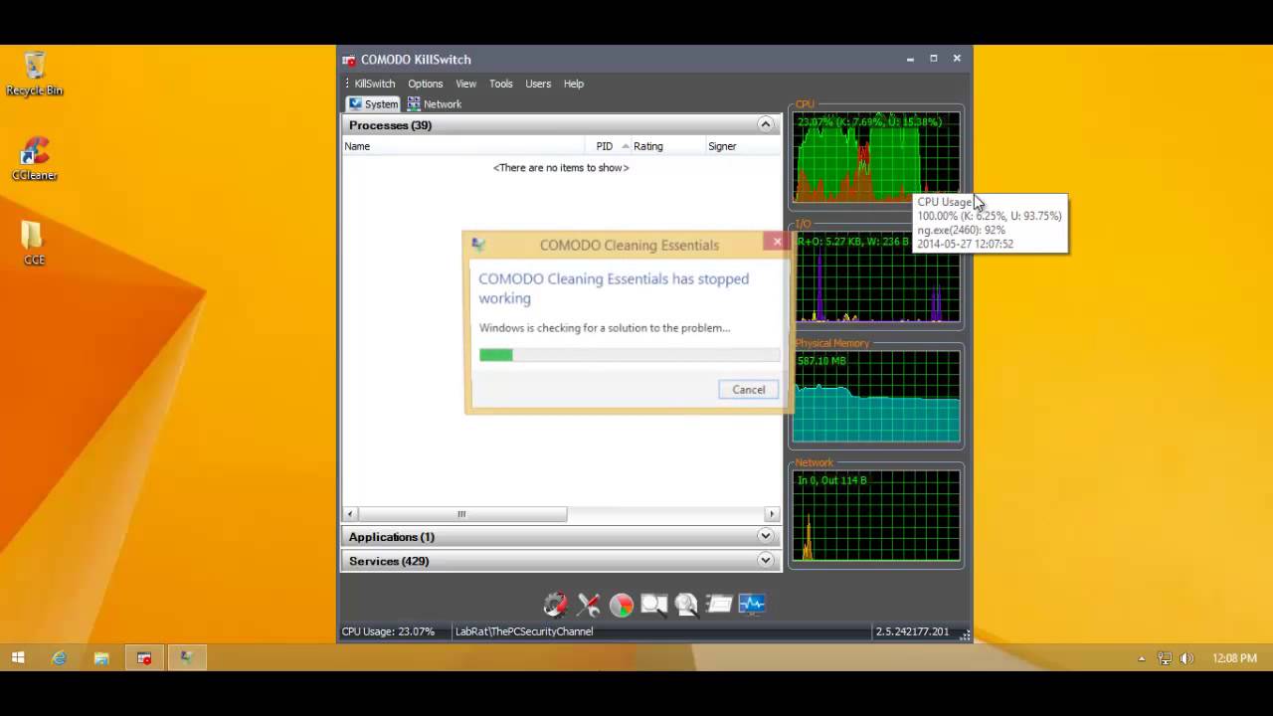Expand the Applications (1) section

point(765,536)
